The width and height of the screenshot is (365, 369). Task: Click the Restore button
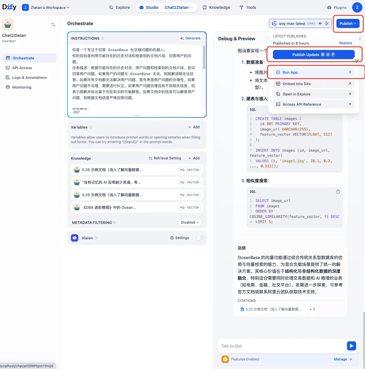pos(345,43)
